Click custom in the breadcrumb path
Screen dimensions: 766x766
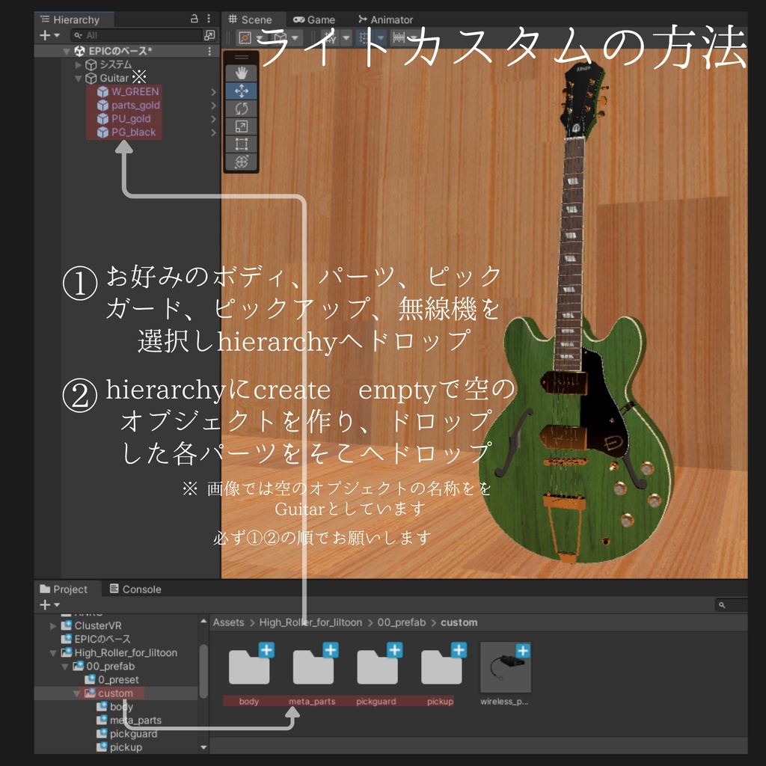click(459, 622)
